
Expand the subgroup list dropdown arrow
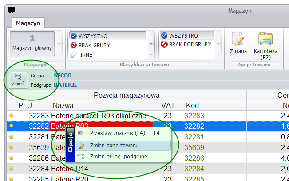(218, 54)
